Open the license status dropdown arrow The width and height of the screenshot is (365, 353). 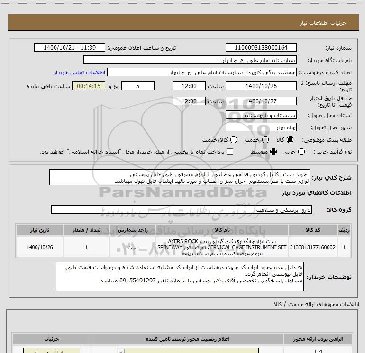(x=121, y=351)
